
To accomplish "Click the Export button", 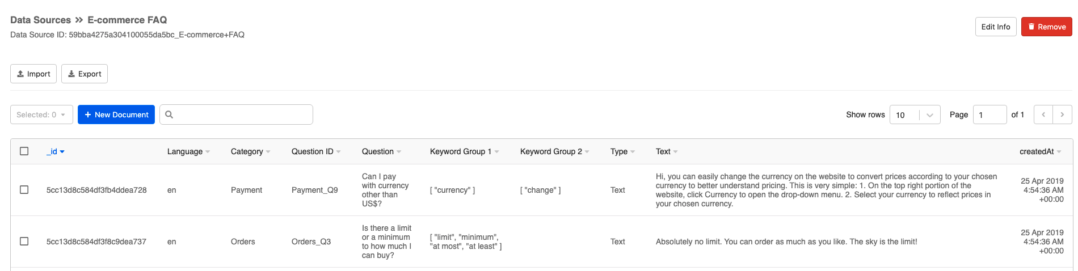I will click(85, 74).
